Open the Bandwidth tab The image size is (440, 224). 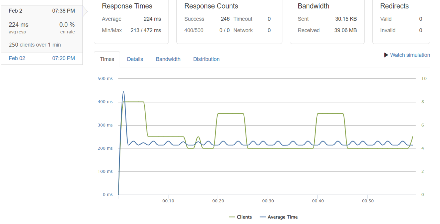tap(168, 59)
